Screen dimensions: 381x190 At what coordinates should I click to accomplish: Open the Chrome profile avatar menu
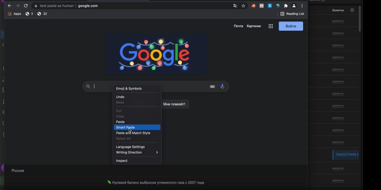click(294, 6)
